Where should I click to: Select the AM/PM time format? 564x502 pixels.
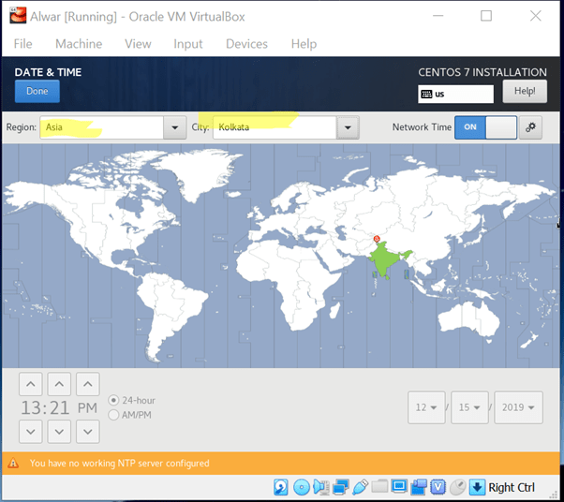click(x=114, y=415)
